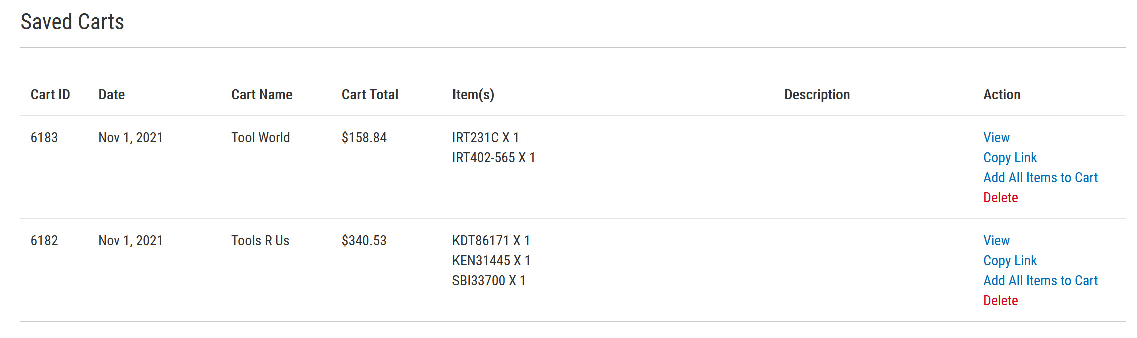Click the $340.53 cart total
Screen dimensions: 1137x338
pos(364,241)
